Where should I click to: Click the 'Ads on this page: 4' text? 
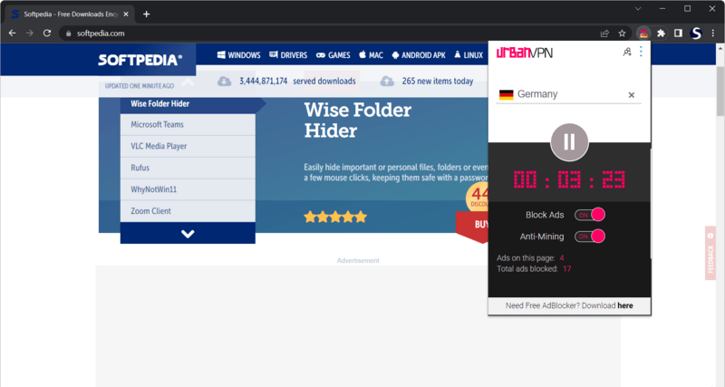(530, 258)
